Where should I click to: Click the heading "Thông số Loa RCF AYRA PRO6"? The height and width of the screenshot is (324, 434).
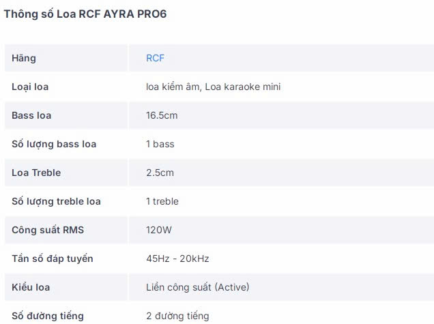click(85, 14)
